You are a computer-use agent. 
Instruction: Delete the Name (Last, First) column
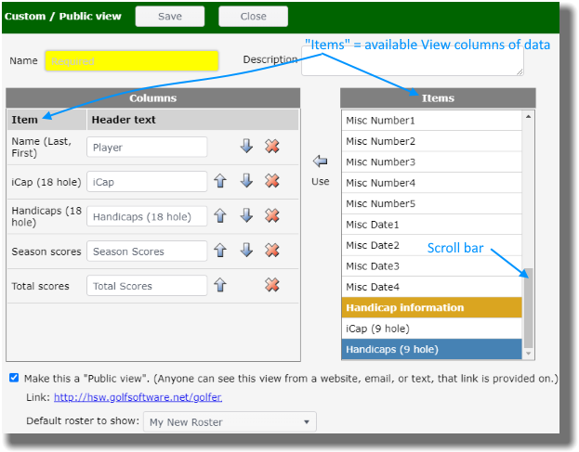[272, 147]
